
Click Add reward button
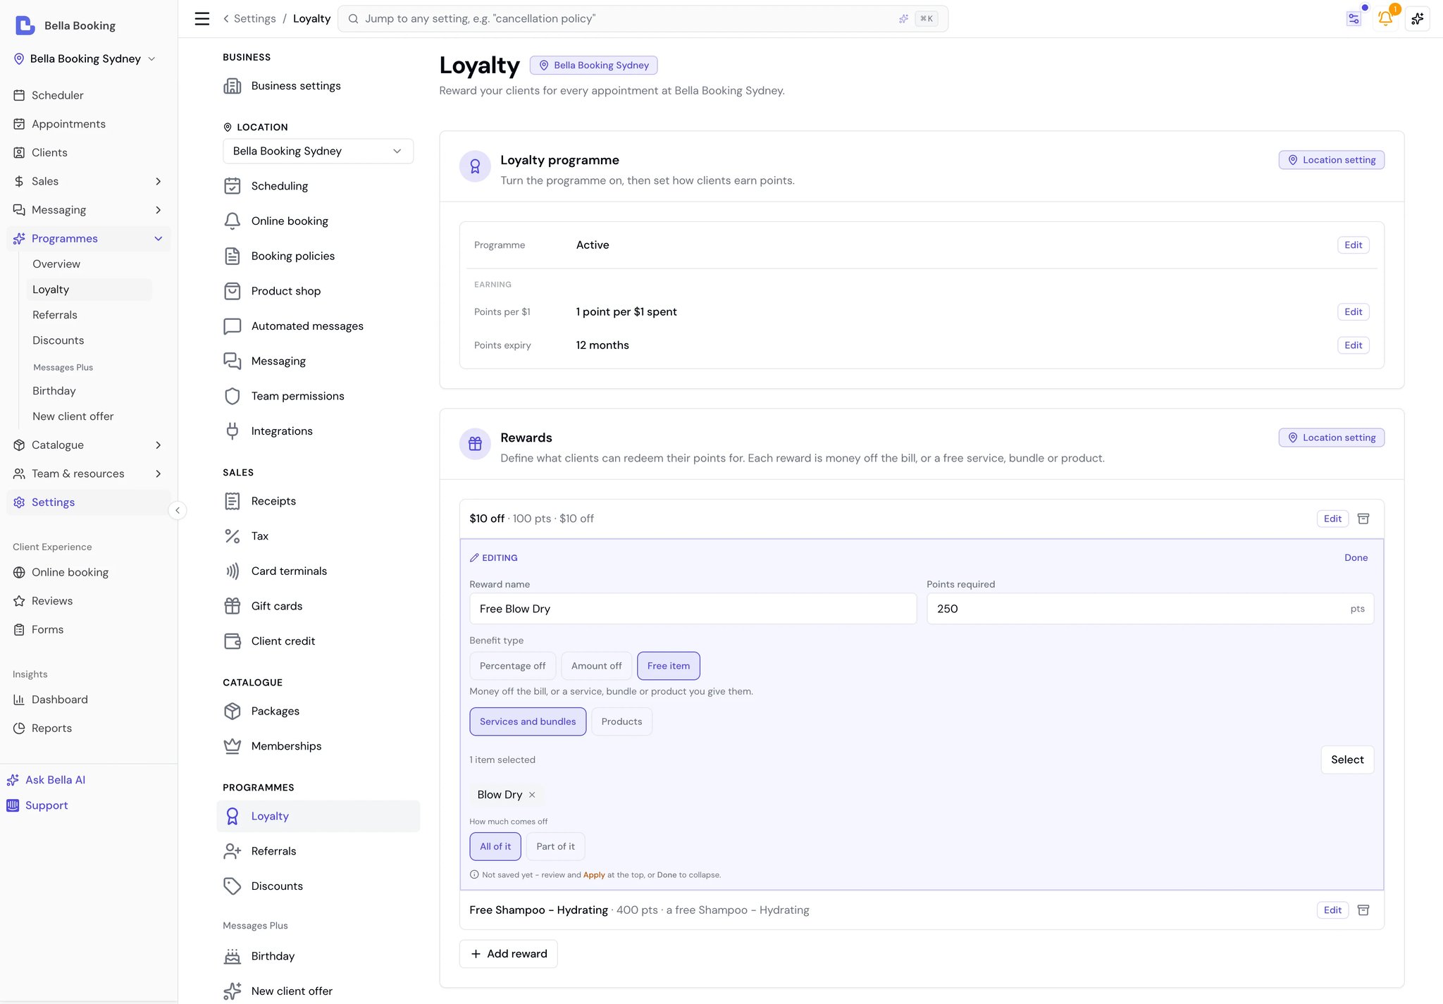click(x=508, y=954)
